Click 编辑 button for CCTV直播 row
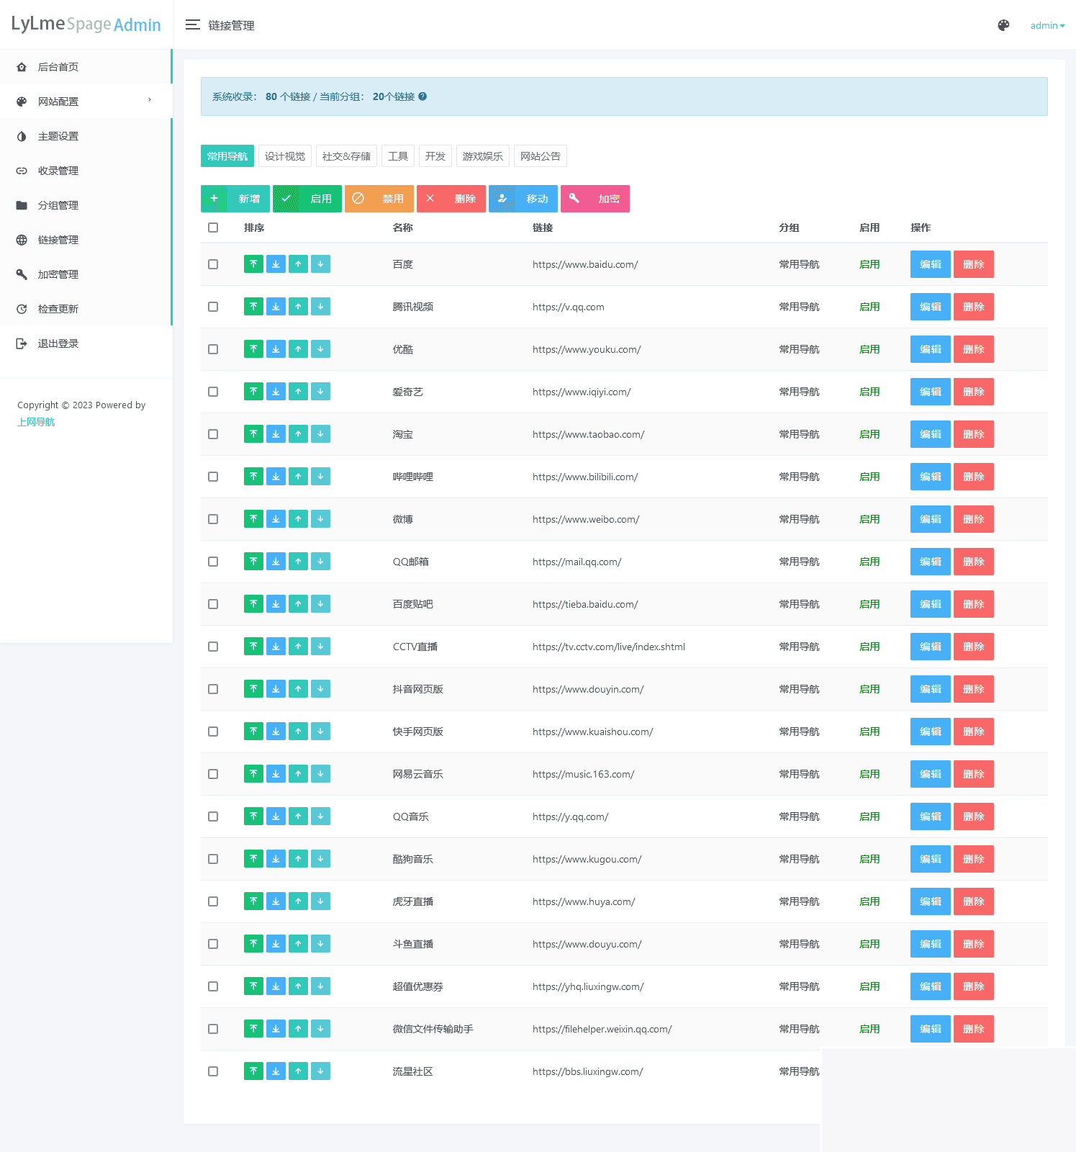The image size is (1076, 1152). coord(930,647)
